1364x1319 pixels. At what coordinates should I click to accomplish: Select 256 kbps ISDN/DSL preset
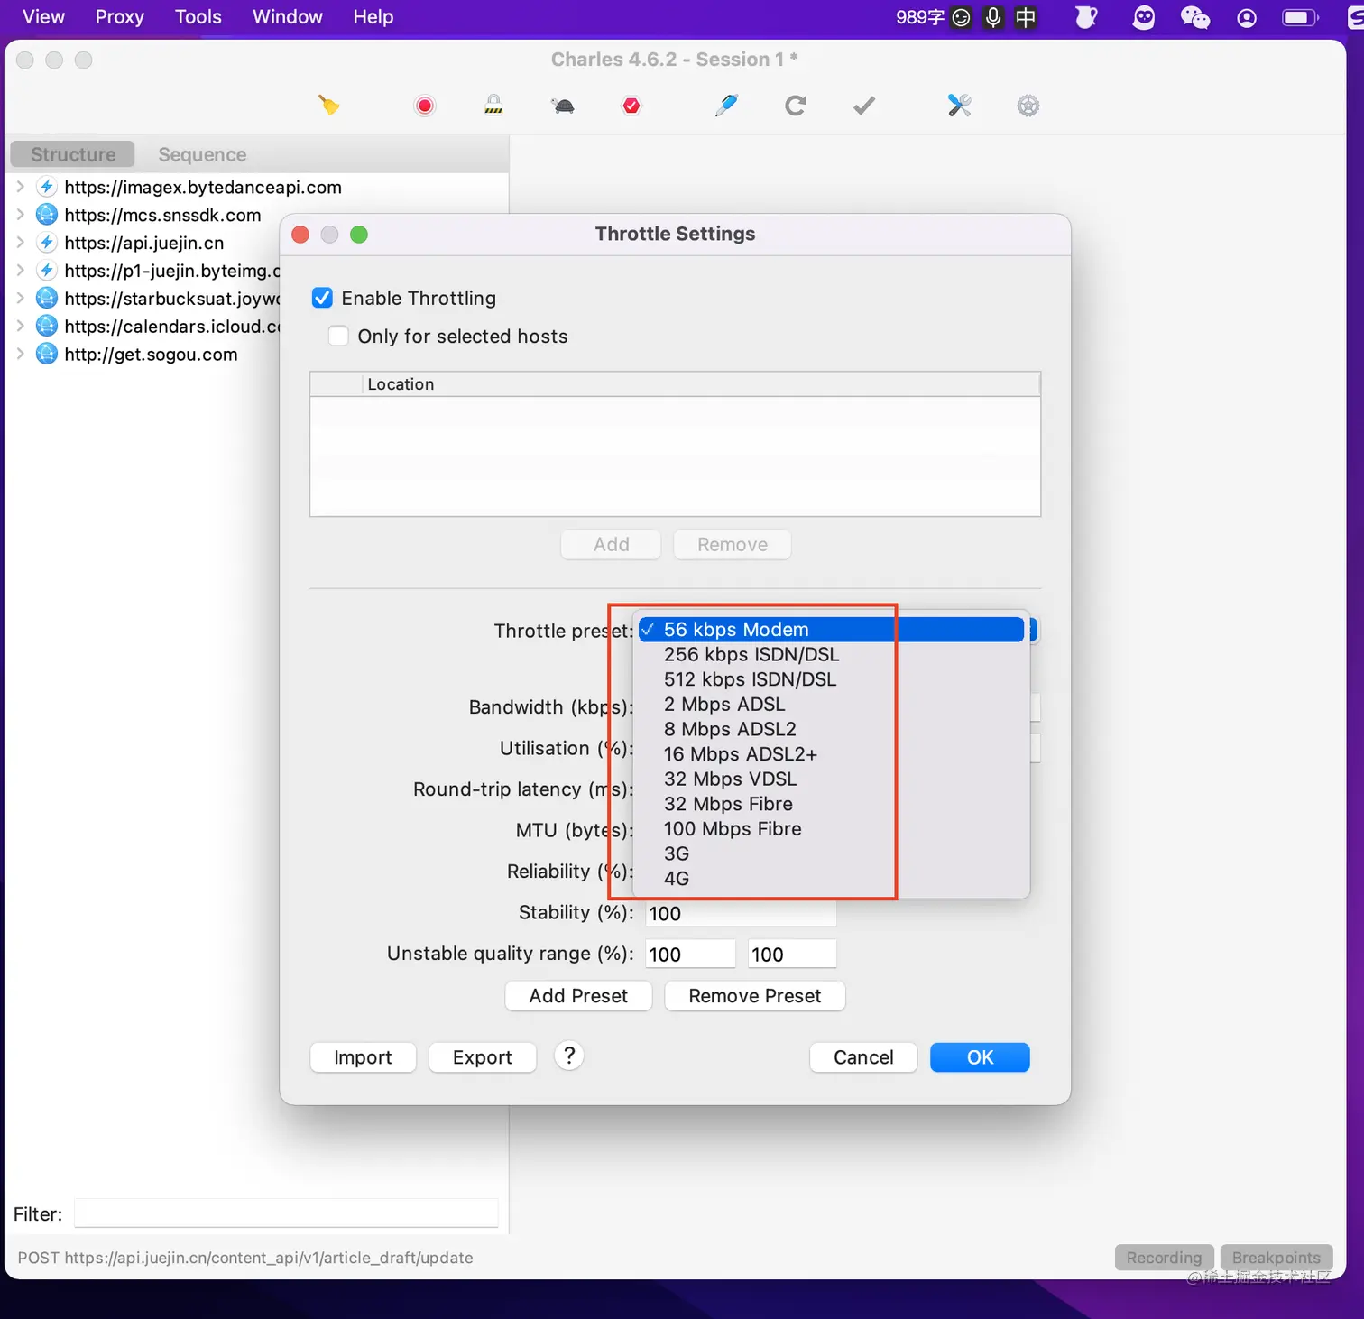(x=831, y=654)
